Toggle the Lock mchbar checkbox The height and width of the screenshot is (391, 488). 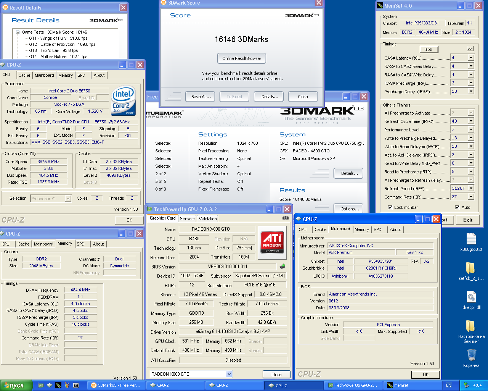(390, 207)
